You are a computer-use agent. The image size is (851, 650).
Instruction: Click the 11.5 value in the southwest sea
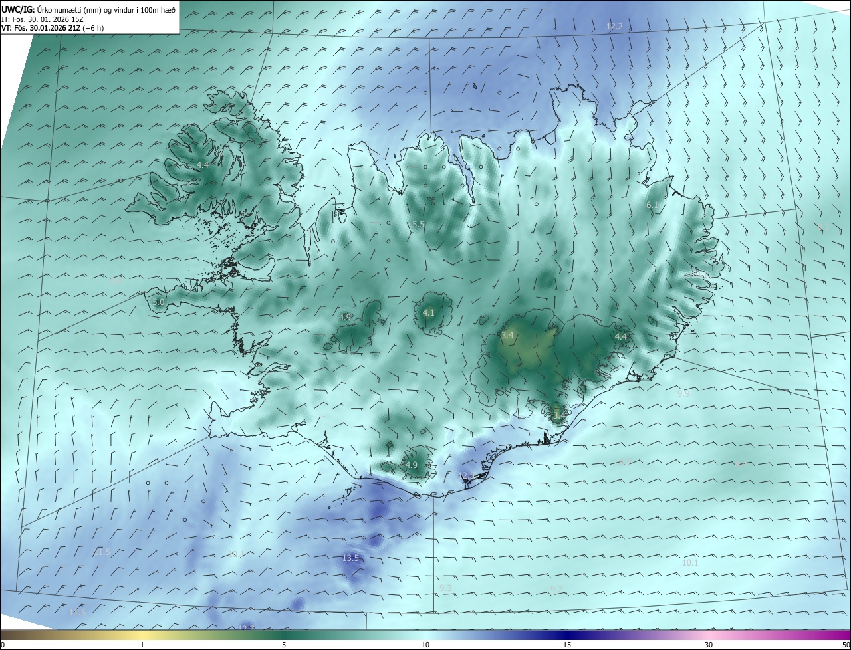coord(102,552)
